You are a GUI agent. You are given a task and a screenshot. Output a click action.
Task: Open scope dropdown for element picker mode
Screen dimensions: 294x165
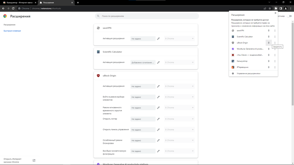pos(179,97)
